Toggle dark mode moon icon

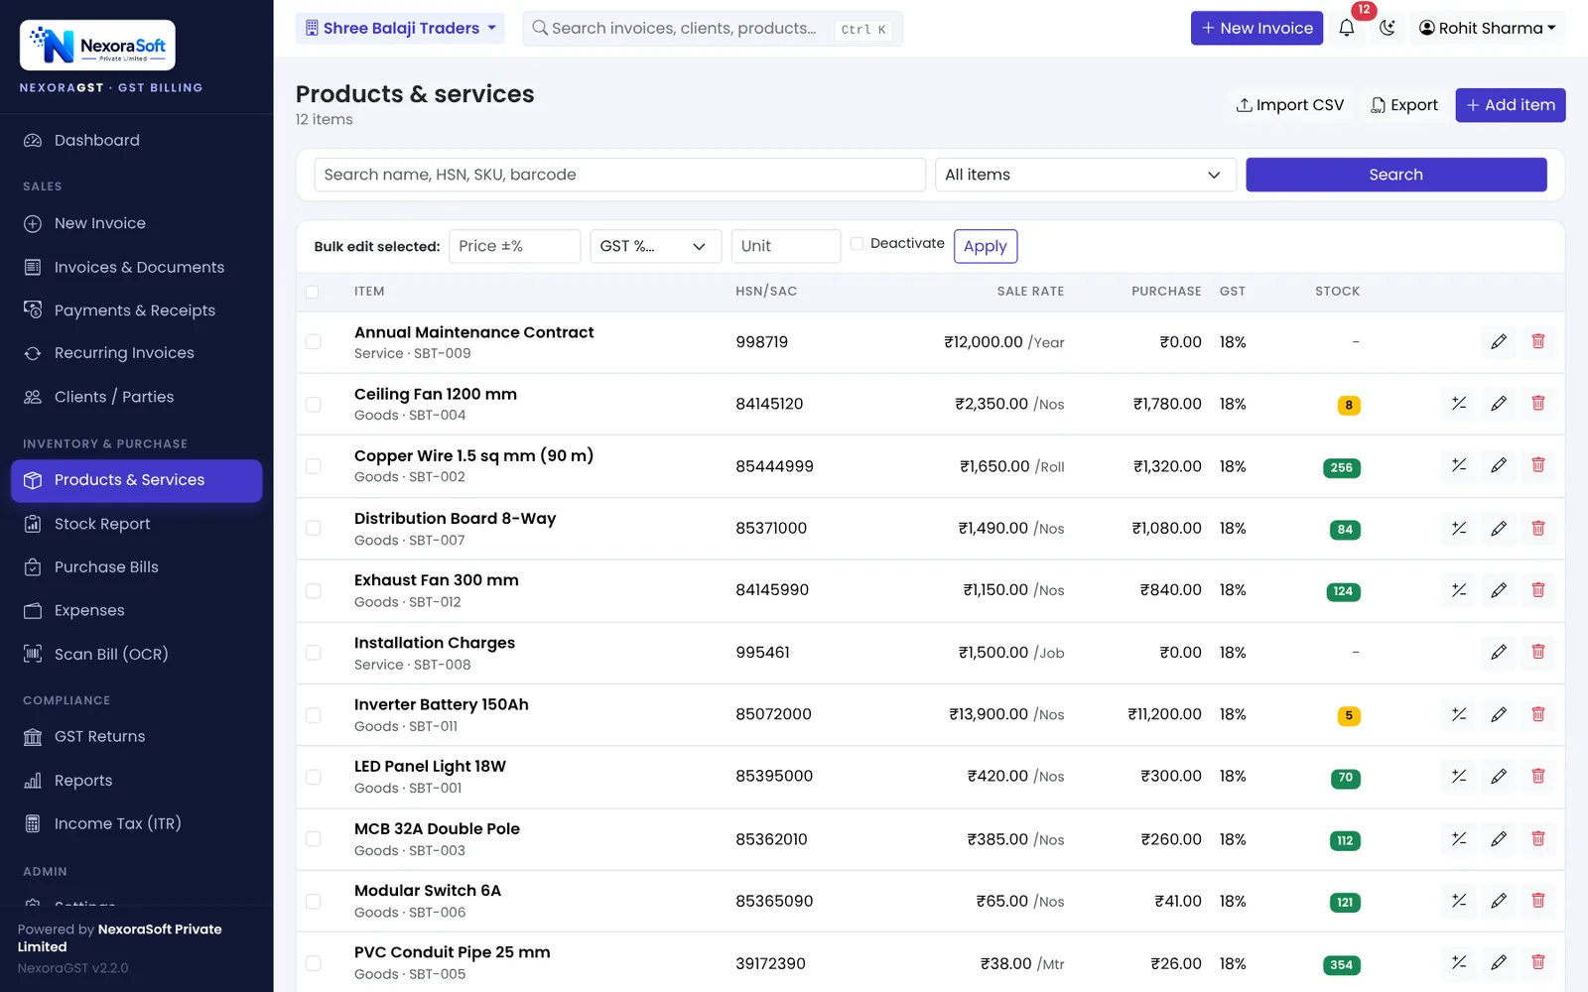coord(1388,28)
